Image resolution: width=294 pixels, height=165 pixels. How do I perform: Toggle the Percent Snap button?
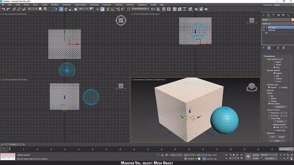pos(118,9)
